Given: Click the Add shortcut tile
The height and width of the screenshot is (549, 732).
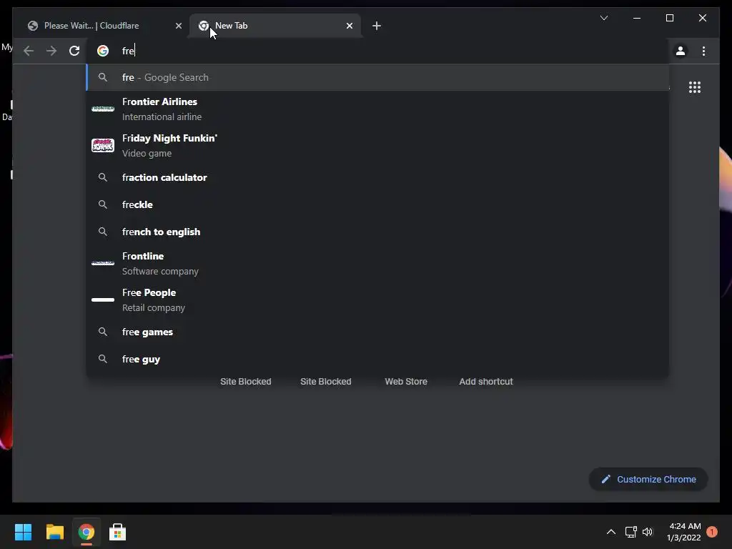Looking at the screenshot, I should tap(486, 382).
